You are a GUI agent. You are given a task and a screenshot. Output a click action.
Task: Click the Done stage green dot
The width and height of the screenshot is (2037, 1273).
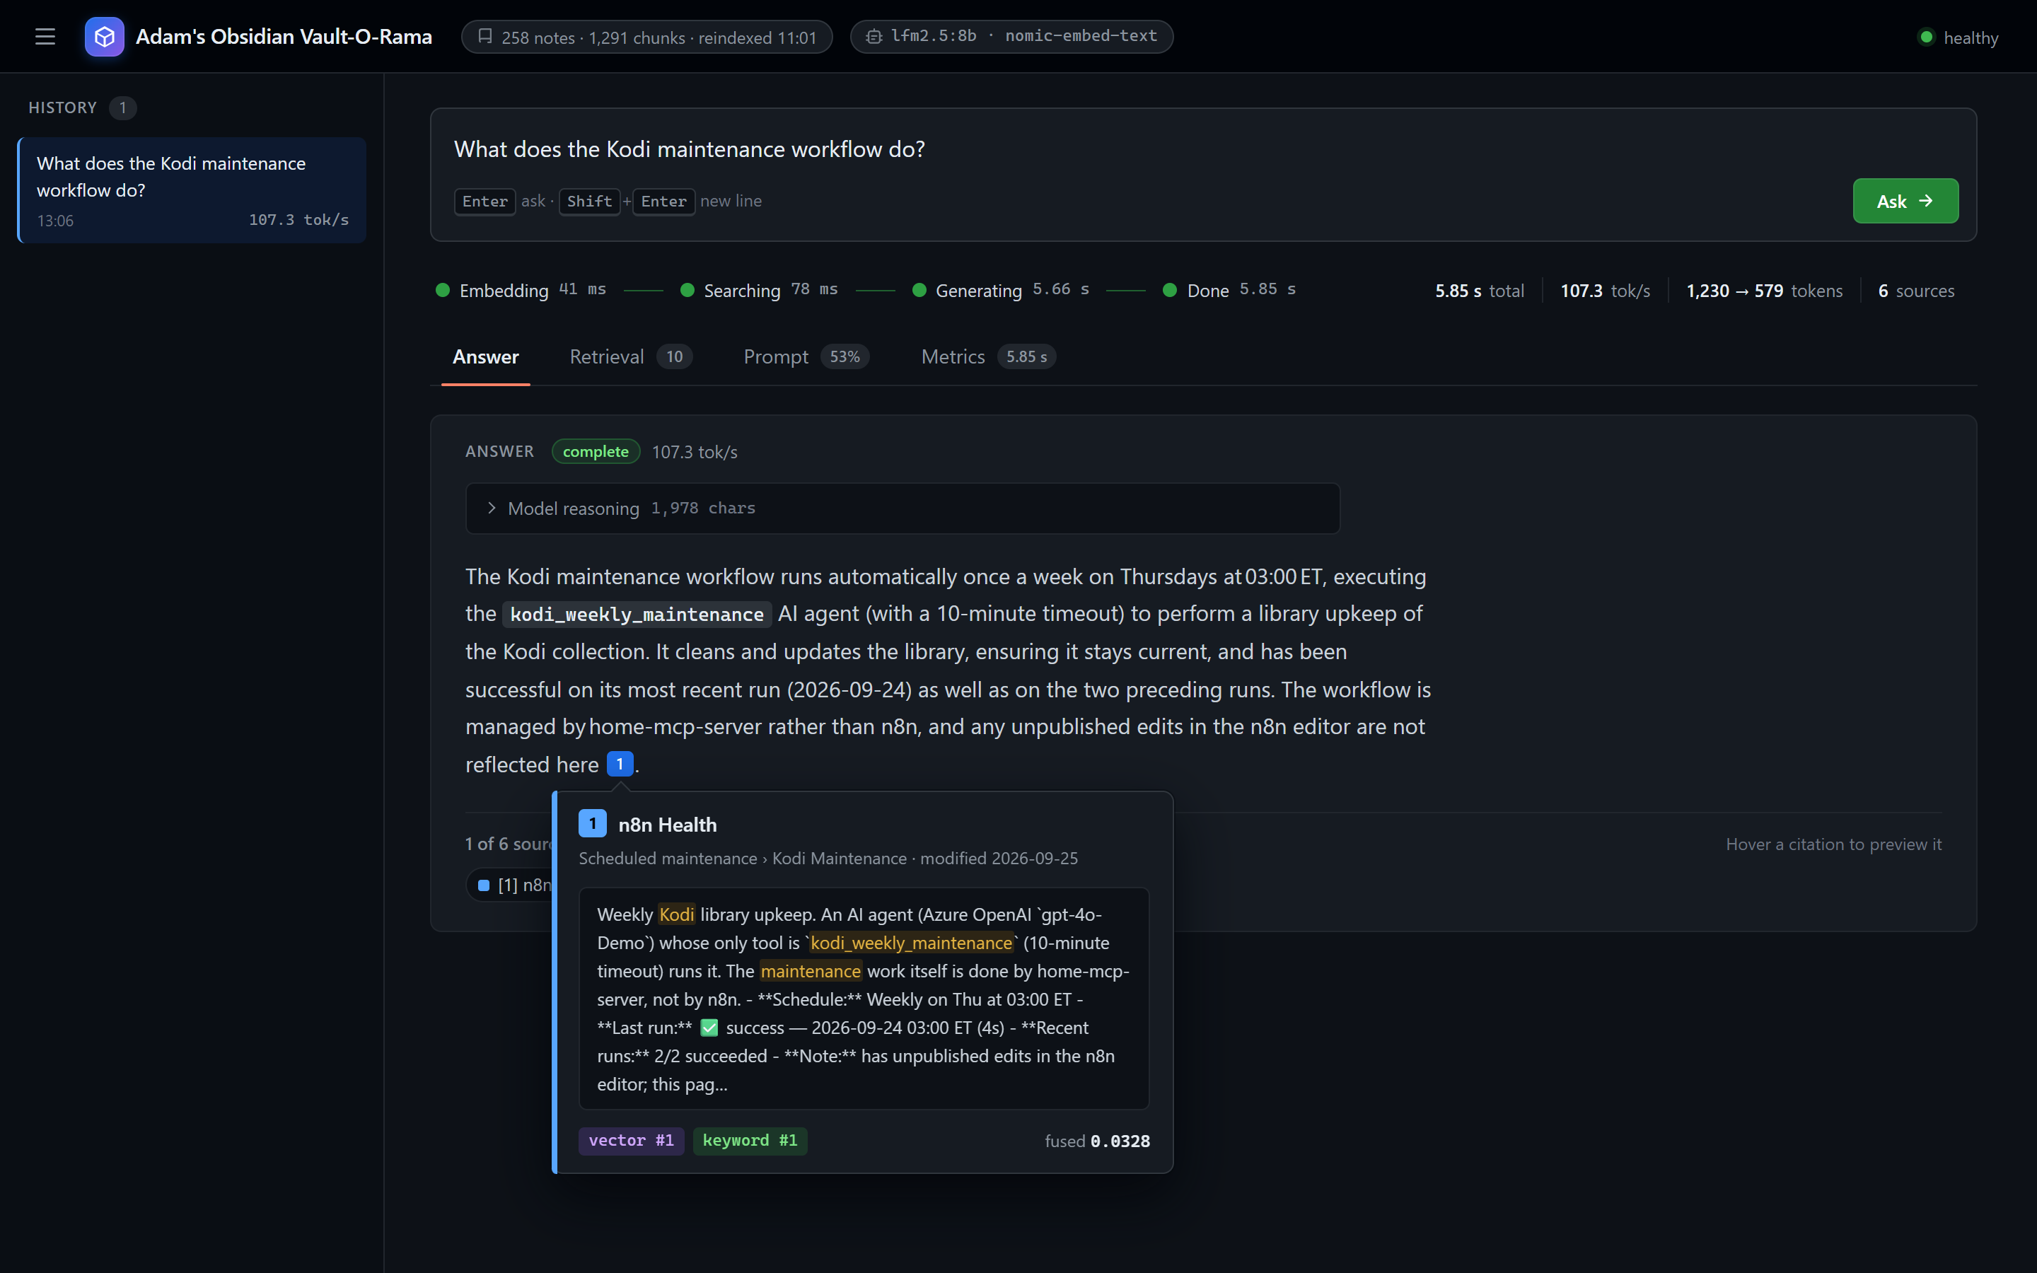coord(1169,291)
